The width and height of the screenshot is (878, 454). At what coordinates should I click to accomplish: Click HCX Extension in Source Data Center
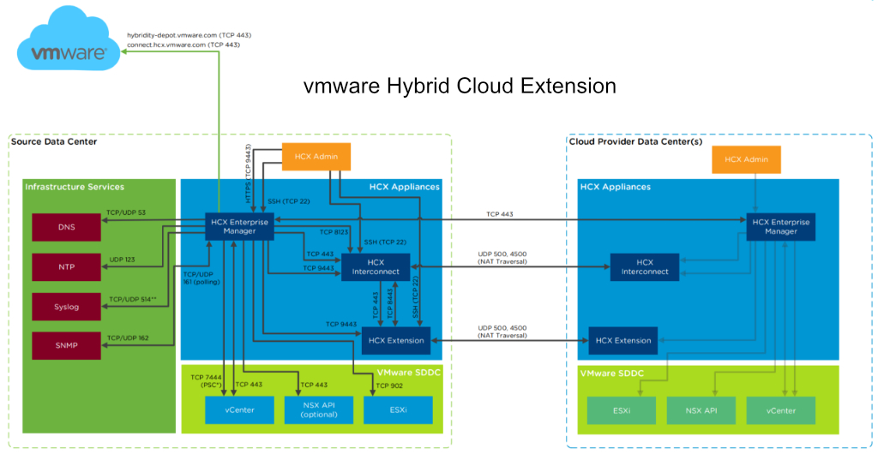pos(395,340)
